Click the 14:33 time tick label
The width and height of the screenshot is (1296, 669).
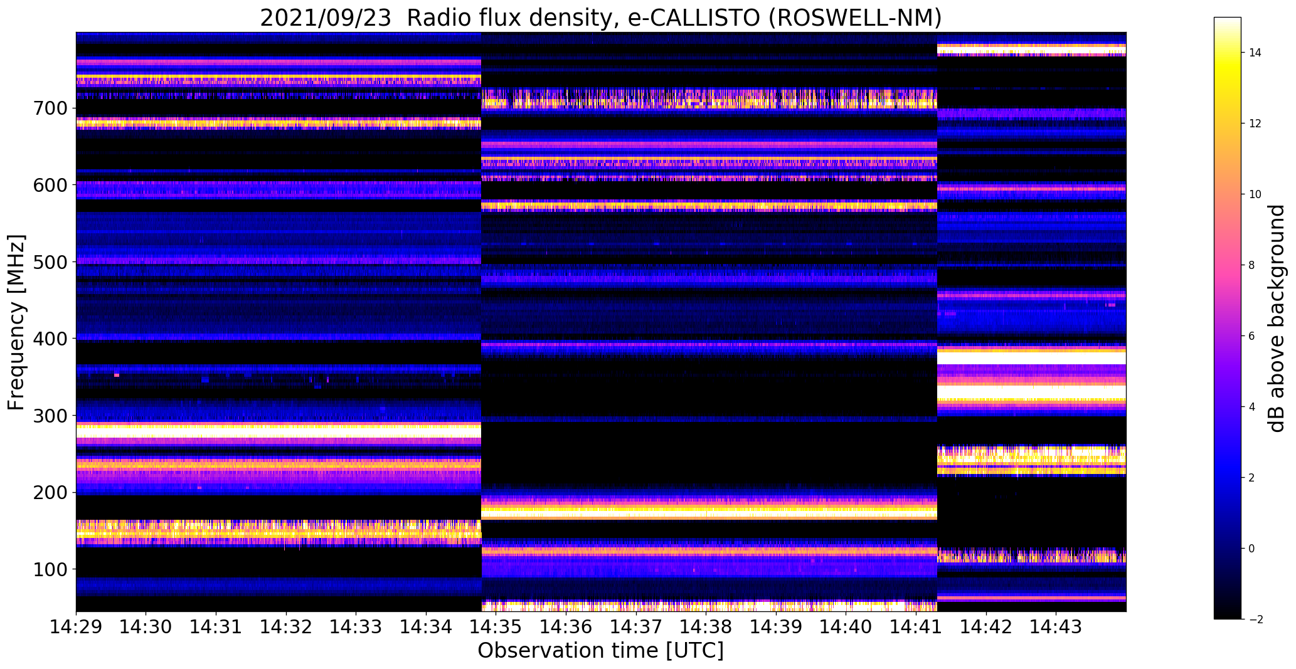(356, 627)
